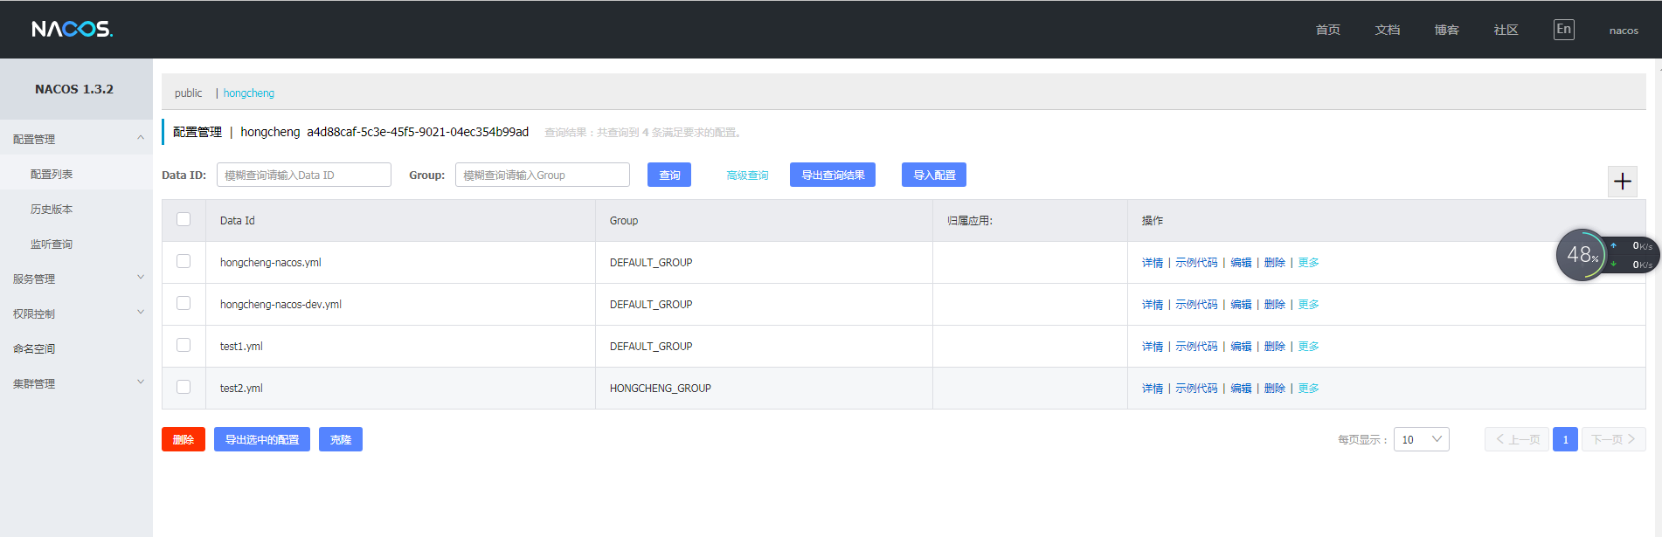Go to pagination page 1

[x=1565, y=439]
